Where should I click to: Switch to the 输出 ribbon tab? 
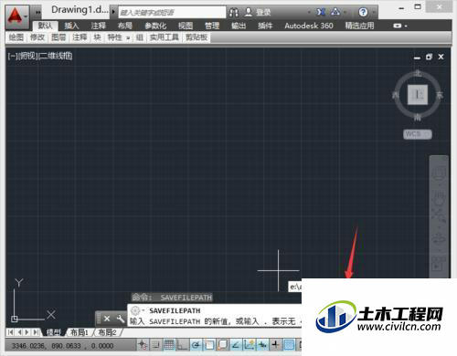click(239, 26)
